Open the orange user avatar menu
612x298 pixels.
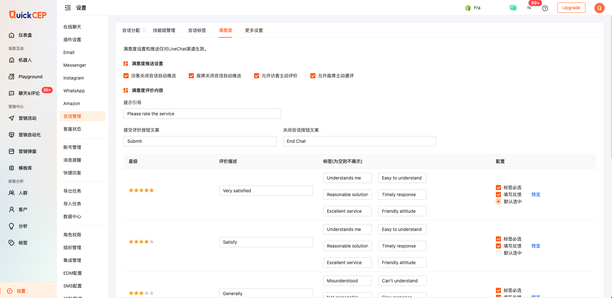[599, 8]
